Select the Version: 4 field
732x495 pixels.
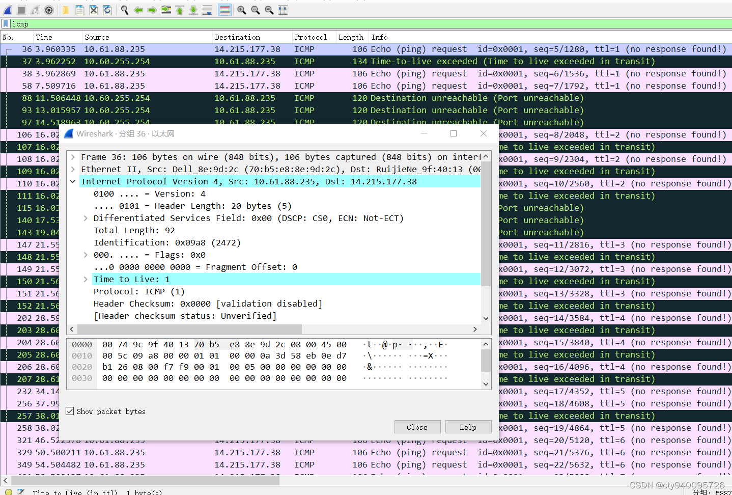coord(150,194)
